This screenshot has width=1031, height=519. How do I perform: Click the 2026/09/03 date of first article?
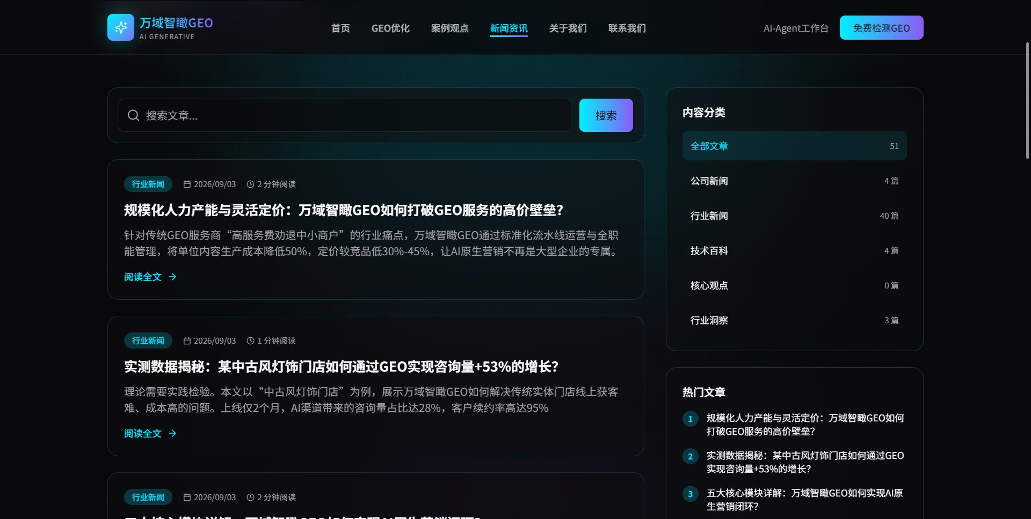tap(215, 184)
